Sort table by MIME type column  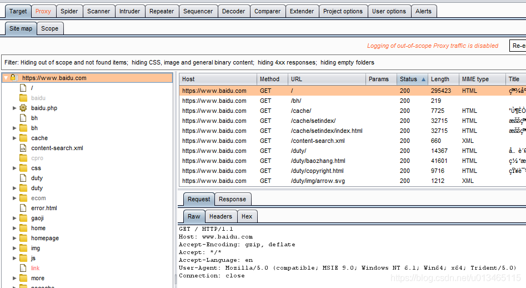click(x=482, y=79)
